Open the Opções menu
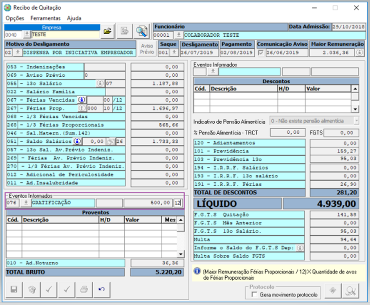This screenshot has height=305, width=370. 15,18
